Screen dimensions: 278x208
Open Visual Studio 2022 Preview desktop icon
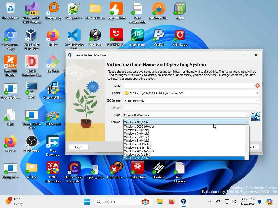(x=31, y=13)
